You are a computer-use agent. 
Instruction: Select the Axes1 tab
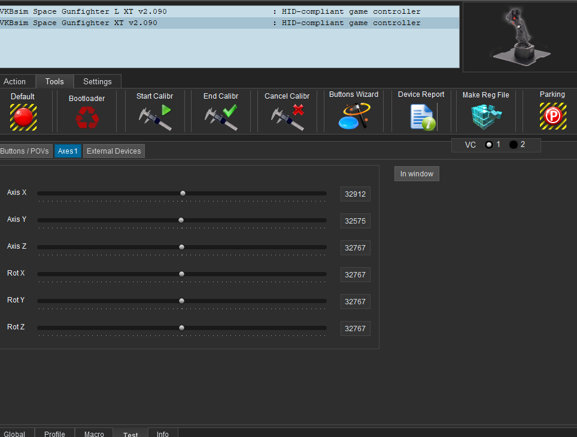click(68, 151)
